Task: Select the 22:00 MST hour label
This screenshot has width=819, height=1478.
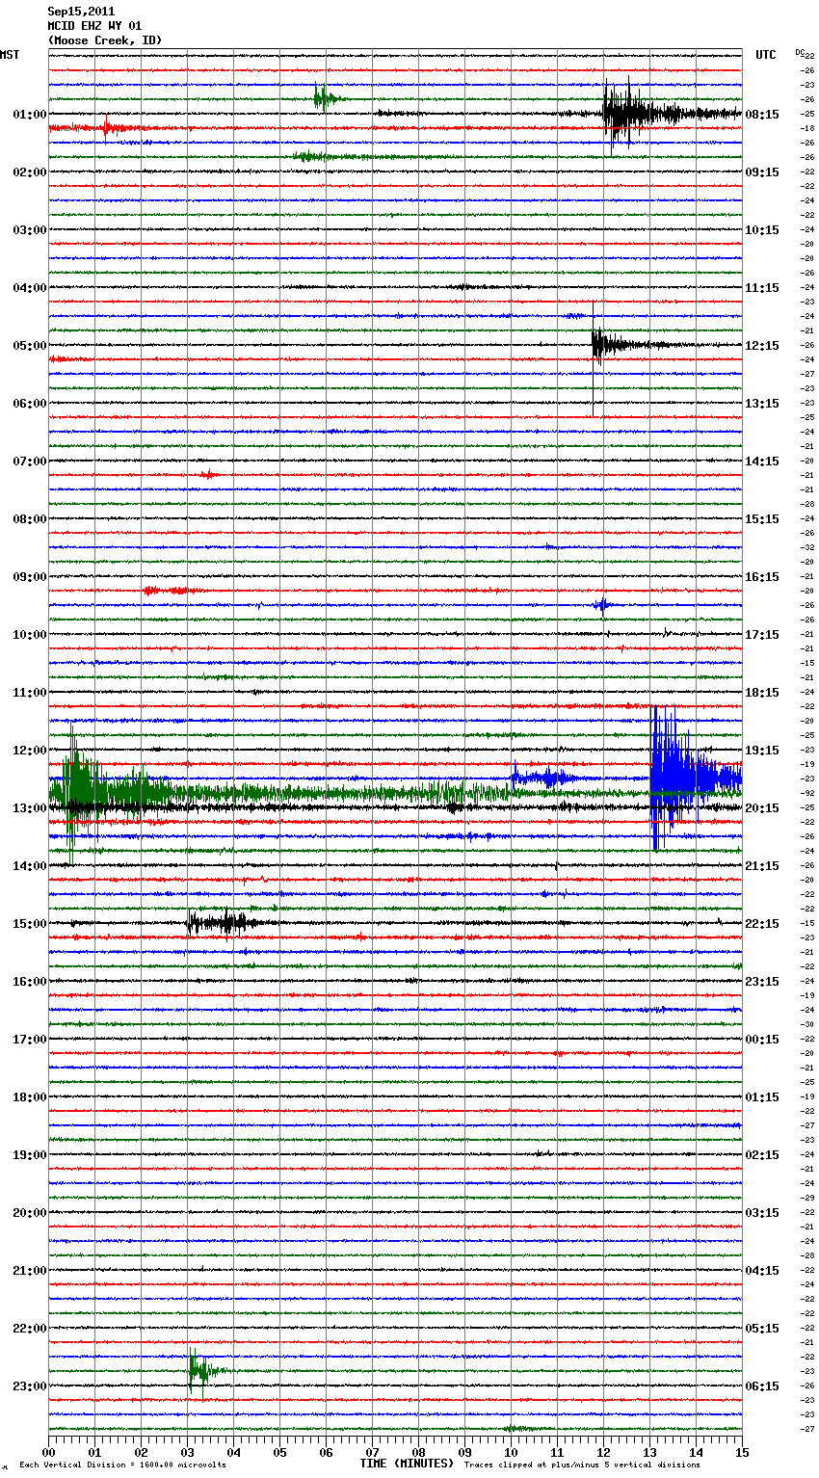Action: (x=29, y=1329)
